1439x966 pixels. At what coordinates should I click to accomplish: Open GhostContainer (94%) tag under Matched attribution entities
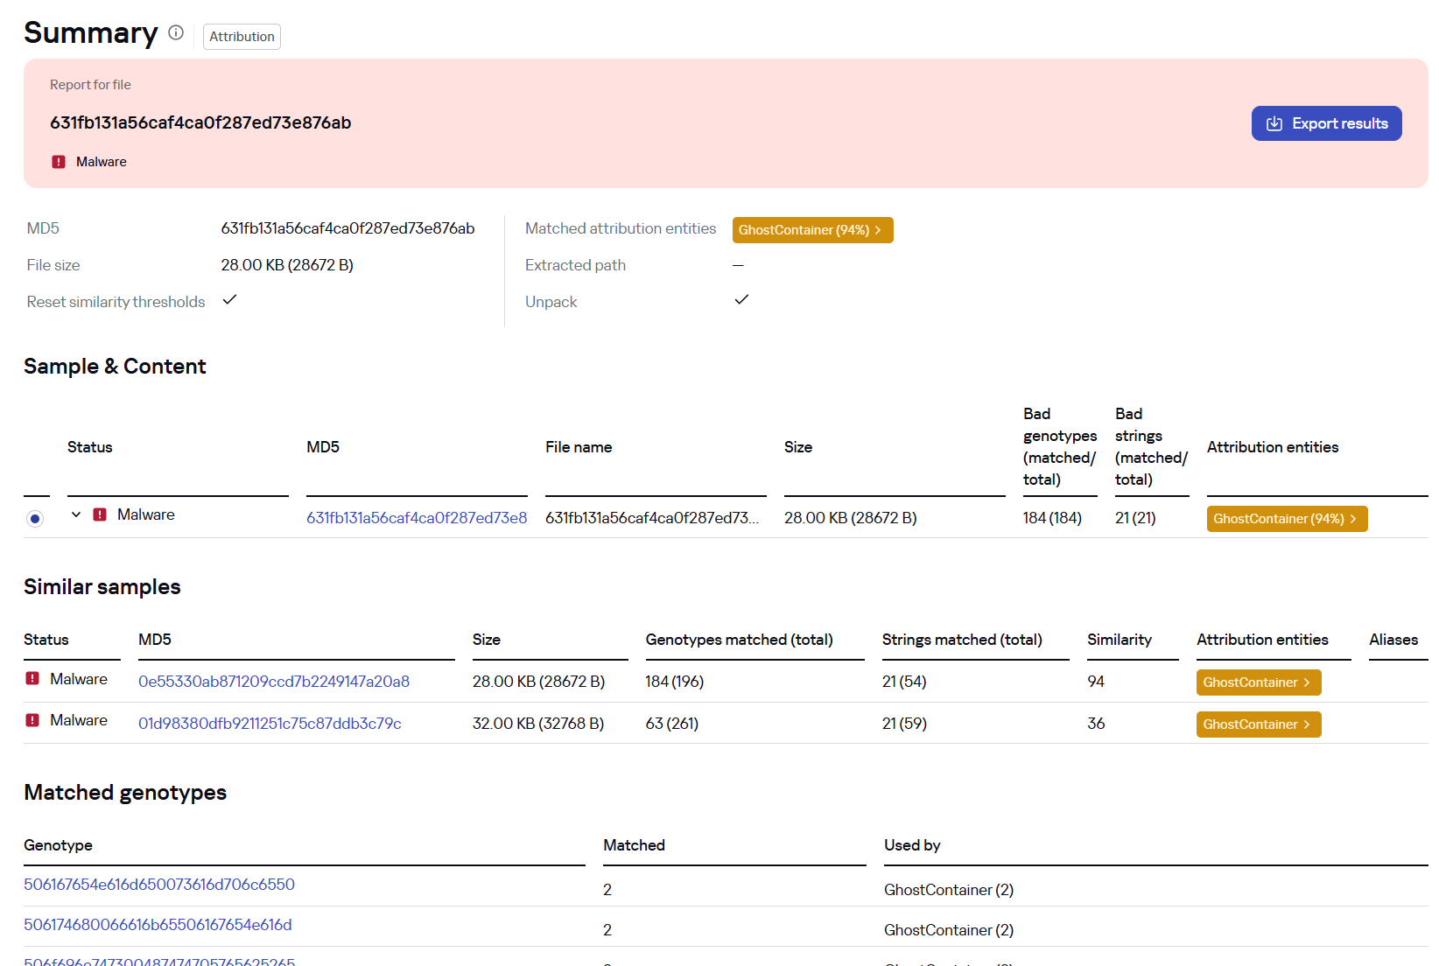812,230
